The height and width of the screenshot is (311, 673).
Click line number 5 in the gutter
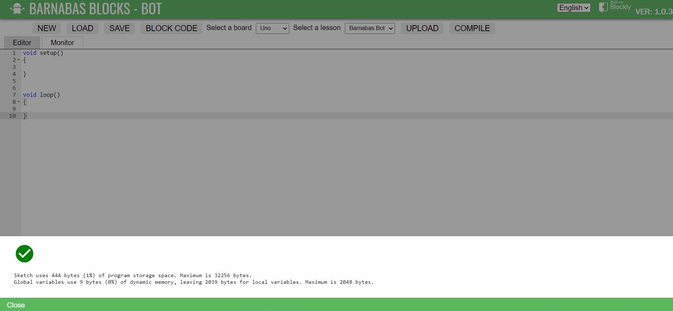tap(14, 81)
